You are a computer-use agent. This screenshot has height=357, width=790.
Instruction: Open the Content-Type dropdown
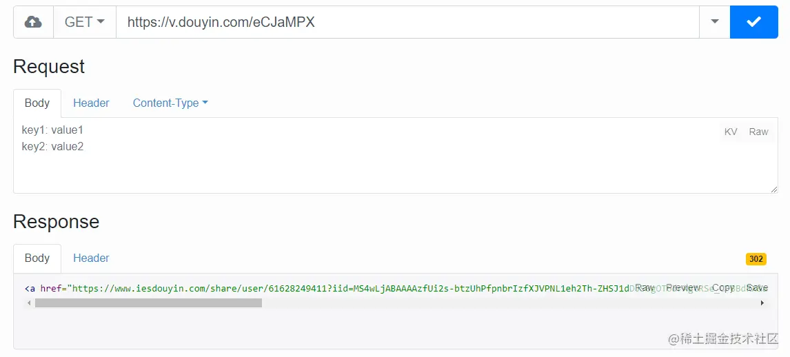point(170,103)
